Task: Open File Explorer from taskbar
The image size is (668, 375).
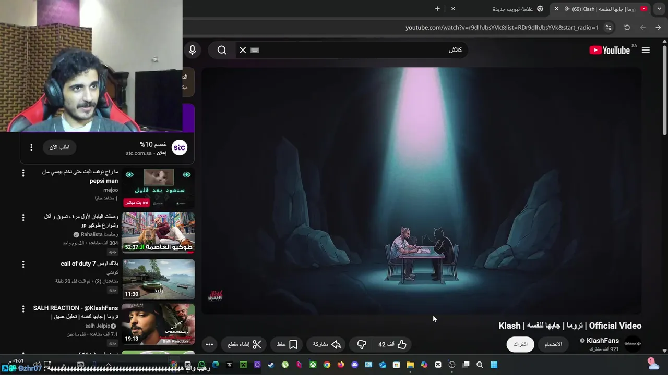Action: tap(410, 365)
